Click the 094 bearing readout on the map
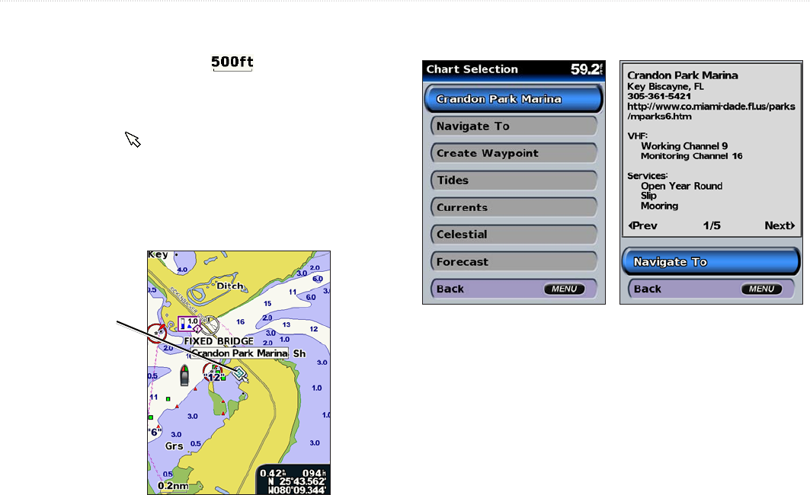Image resolution: width=810 pixels, height=495 pixels. click(314, 473)
